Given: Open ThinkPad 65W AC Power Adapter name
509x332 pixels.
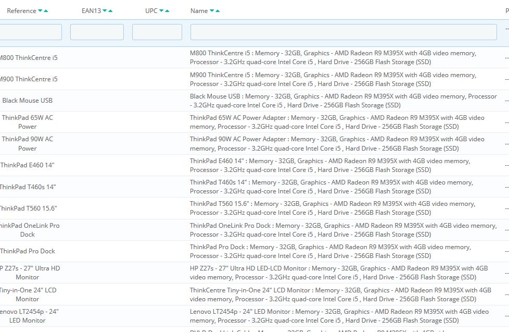Looking at the screenshot, I should click(x=337, y=122).
